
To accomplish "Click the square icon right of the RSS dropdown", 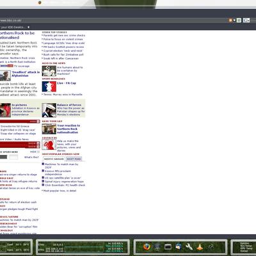I will click(x=239, y=20).
